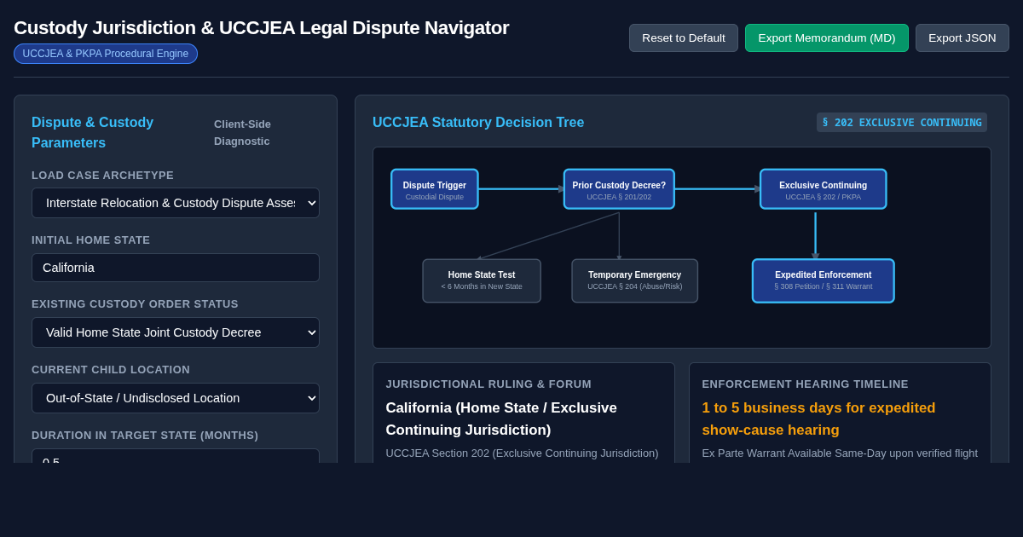
Task: Click the UCCJEA & PKPA Procedural Engine badge
Action: [x=106, y=54]
